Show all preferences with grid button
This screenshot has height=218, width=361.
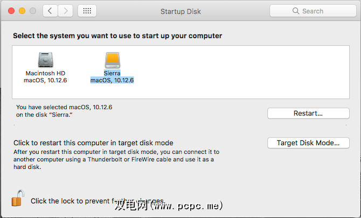coord(87,11)
